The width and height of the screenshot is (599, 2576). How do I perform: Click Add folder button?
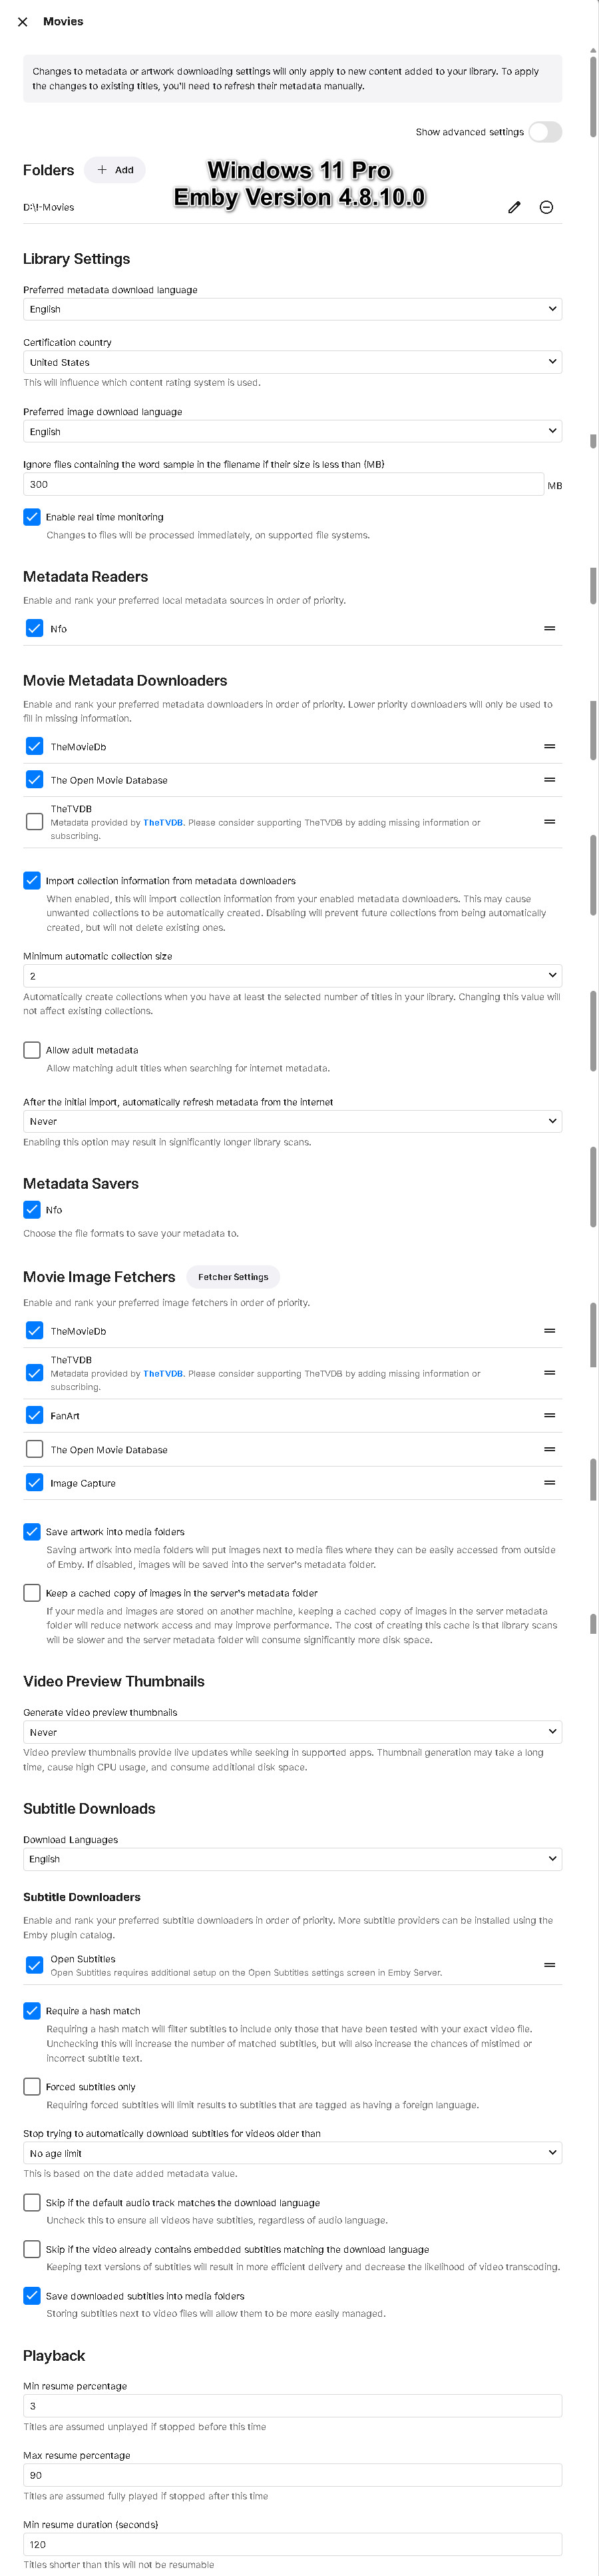tap(114, 170)
